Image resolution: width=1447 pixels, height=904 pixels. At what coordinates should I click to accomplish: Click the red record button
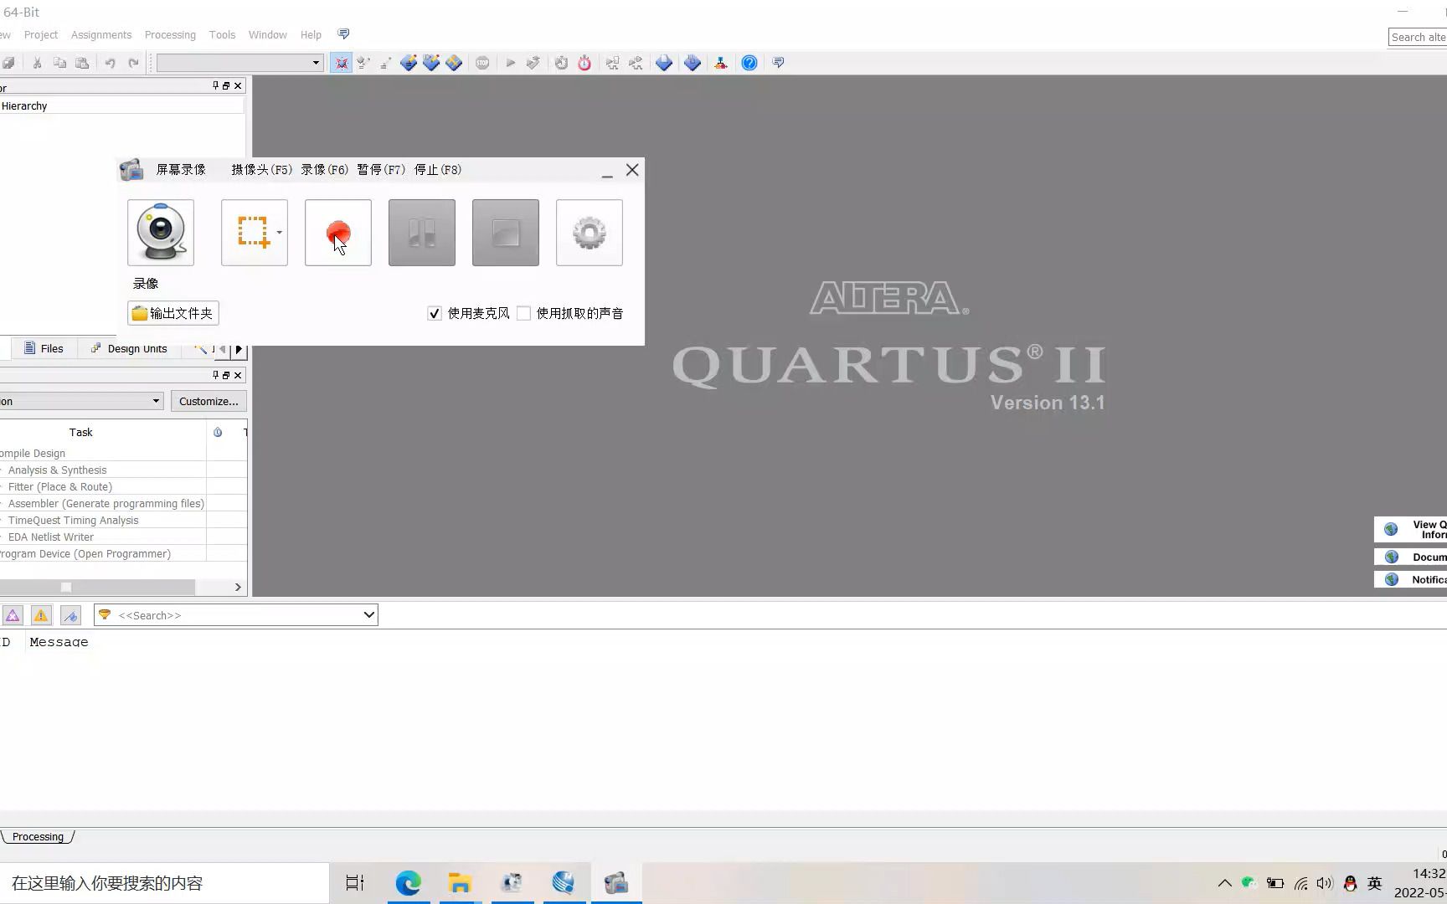337,233
